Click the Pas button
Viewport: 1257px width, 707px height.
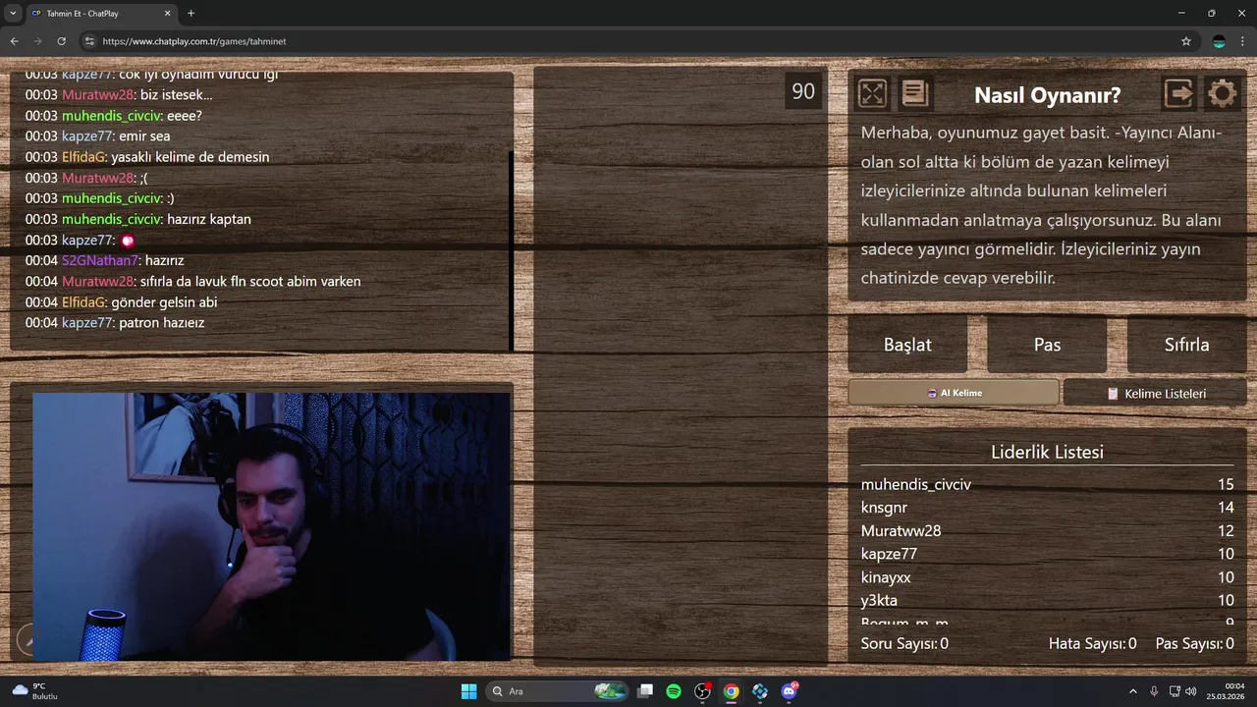click(1047, 345)
